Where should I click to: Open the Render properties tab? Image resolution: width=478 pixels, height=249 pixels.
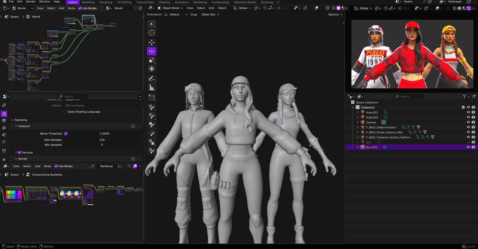tap(4, 114)
